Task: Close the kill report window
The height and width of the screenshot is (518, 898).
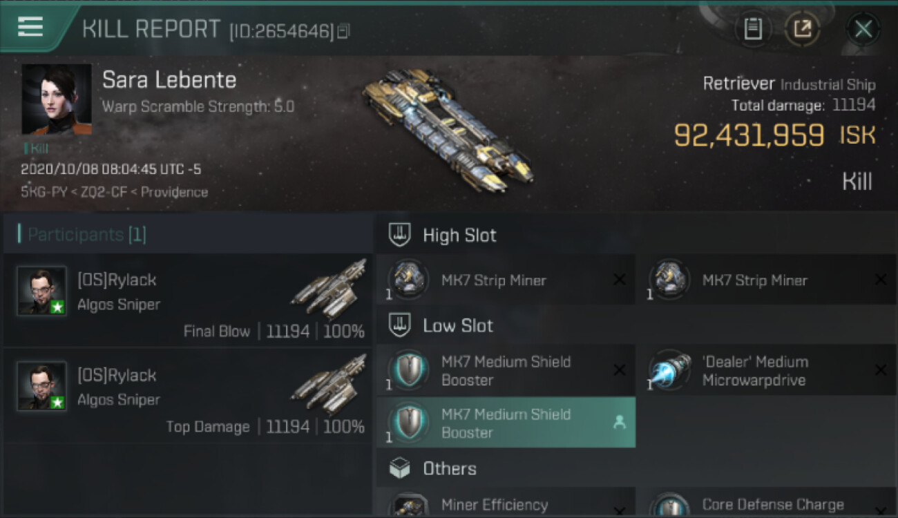Action: pyautogui.click(x=863, y=29)
